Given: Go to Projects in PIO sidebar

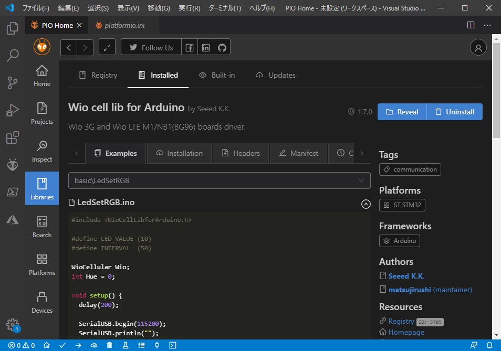Looking at the screenshot, I should coord(42,114).
